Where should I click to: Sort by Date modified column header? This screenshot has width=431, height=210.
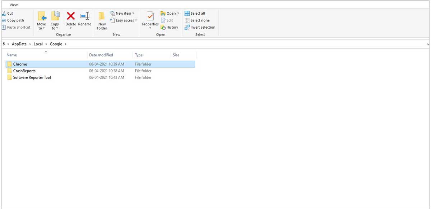coord(101,55)
